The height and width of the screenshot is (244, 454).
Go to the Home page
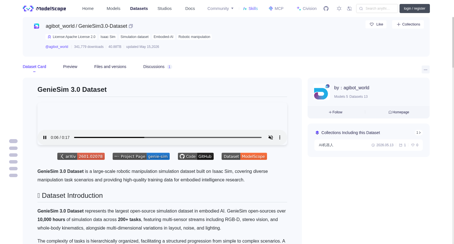88,9
